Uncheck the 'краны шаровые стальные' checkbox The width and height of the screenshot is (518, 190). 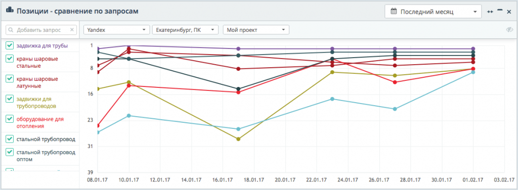point(10,59)
